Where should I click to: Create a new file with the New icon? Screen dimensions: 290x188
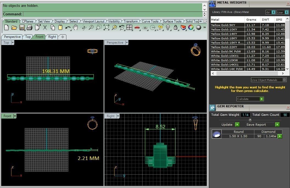click(7, 28)
